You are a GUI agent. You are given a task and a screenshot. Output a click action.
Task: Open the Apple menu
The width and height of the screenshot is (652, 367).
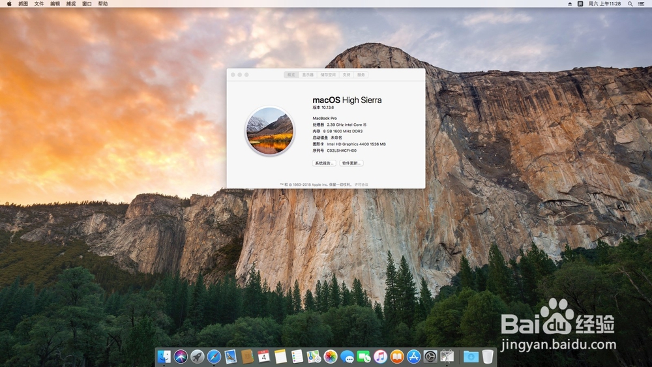(x=8, y=3)
